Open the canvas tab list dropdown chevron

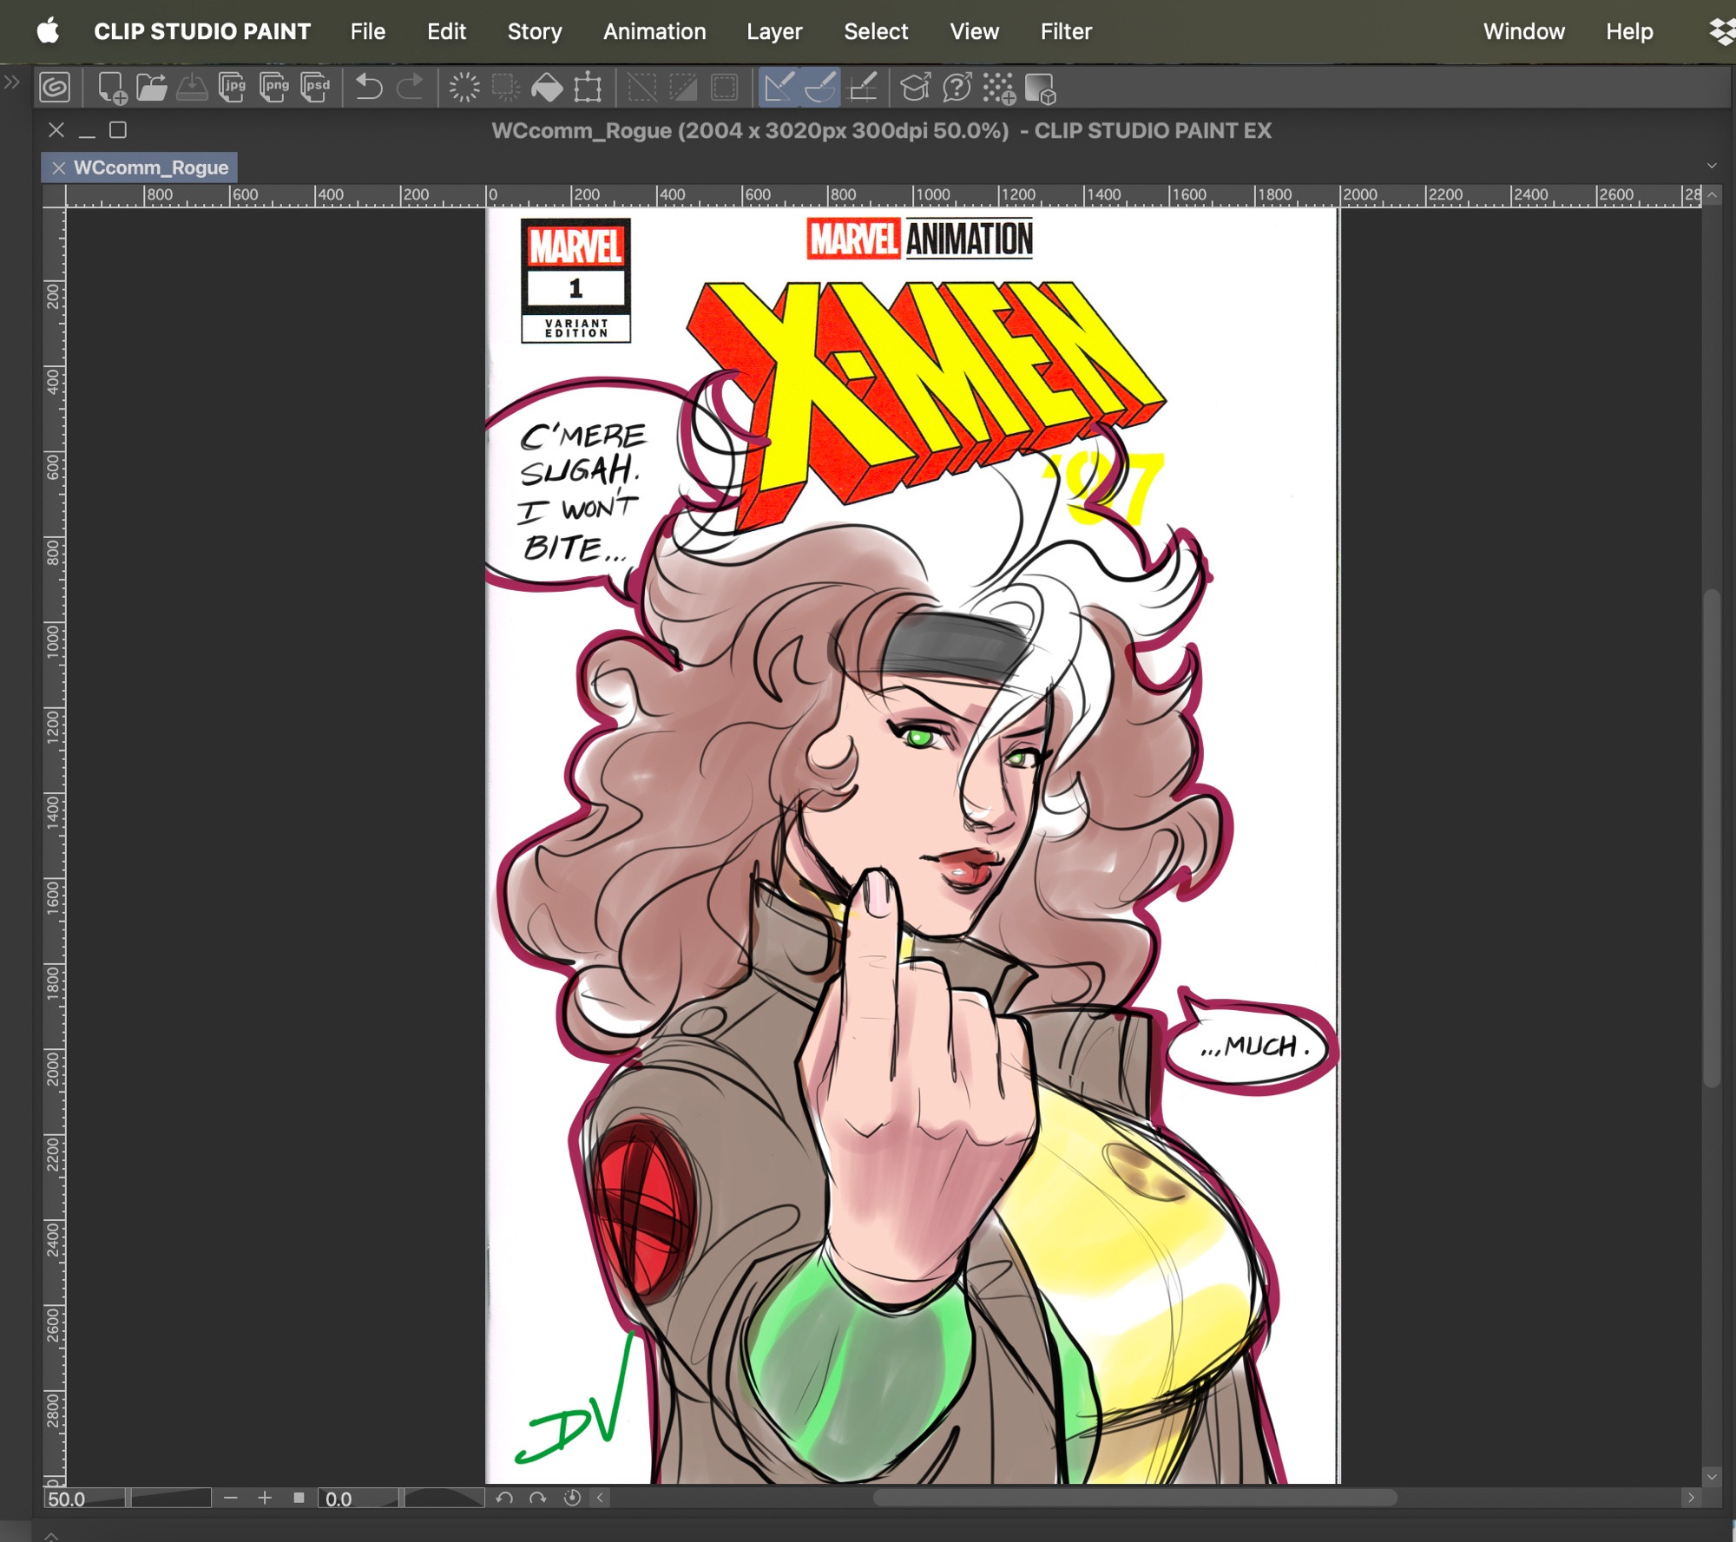click(1712, 165)
